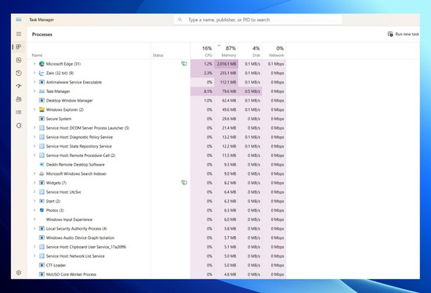Open the Performance page from sidebar
This screenshot has width=431, height=293.
19,60
